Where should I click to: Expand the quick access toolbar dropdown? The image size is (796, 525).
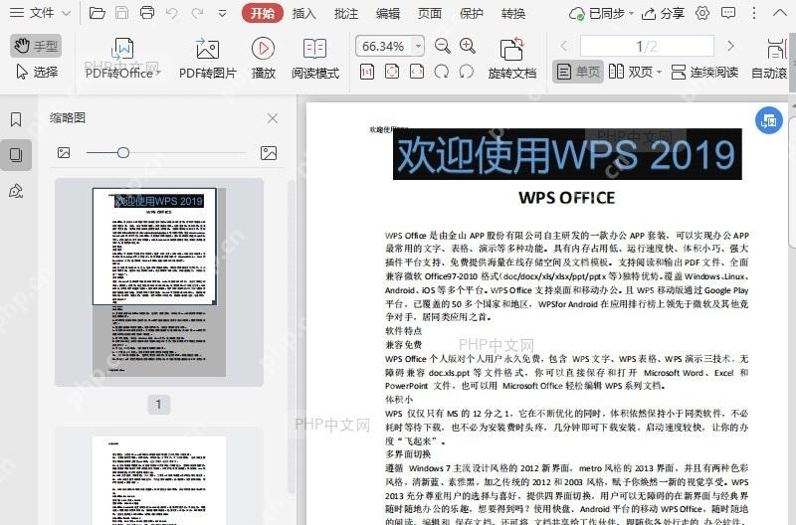click(x=222, y=14)
